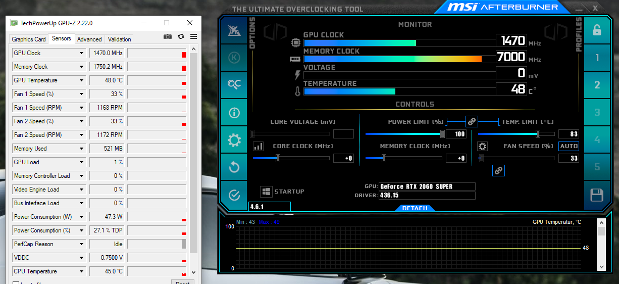Viewport: 619px width, 284px height.
Task: Detach the Afterburner monitor graph
Action: pyautogui.click(x=415, y=208)
